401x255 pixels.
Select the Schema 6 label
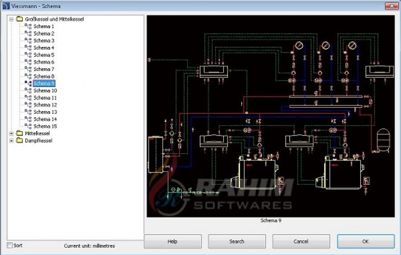[x=44, y=62]
